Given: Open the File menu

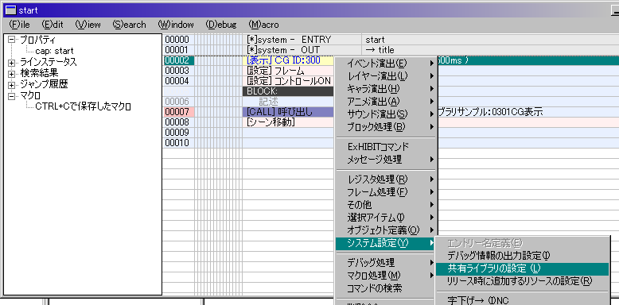Looking at the screenshot, I should coord(19,25).
